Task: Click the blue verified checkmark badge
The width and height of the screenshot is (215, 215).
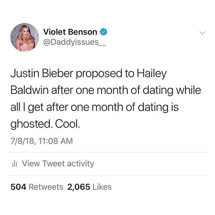Action: pyautogui.click(x=104, y=32)
